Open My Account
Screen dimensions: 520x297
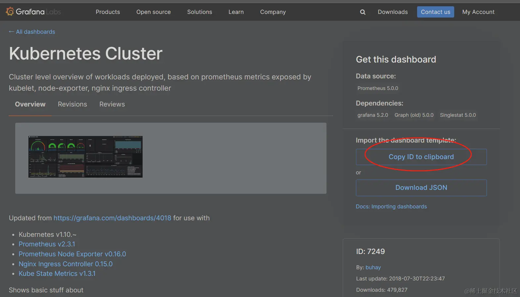[x=478, y=12]
